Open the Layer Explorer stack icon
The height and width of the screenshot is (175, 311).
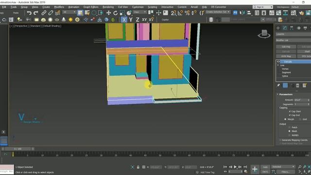(x=211, y=19)
